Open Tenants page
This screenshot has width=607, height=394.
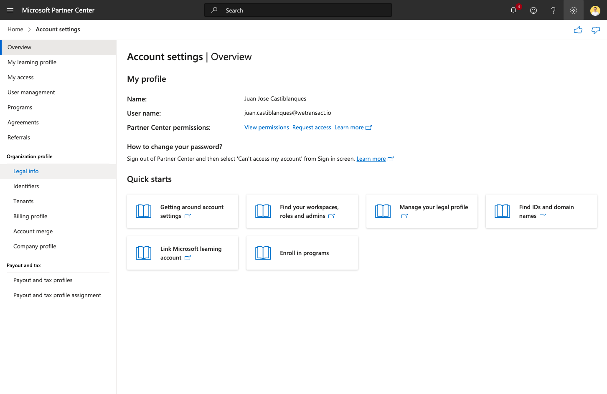pos(58,201)
